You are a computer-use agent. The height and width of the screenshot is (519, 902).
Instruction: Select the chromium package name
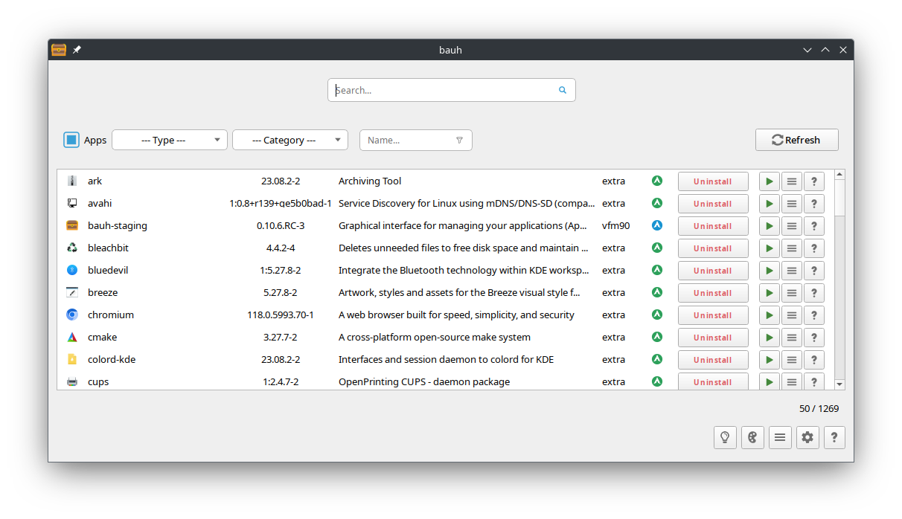111,315
